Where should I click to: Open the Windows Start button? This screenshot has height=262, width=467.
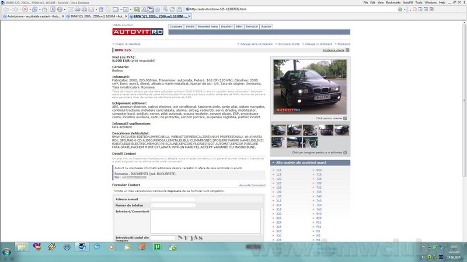point(6,252)
